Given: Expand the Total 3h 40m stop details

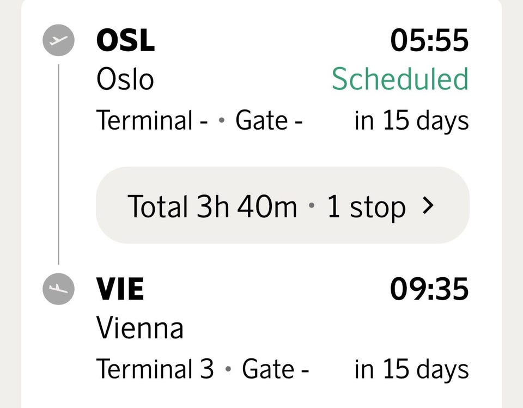Looking at the screenshot, I should [x=283, y=205].
